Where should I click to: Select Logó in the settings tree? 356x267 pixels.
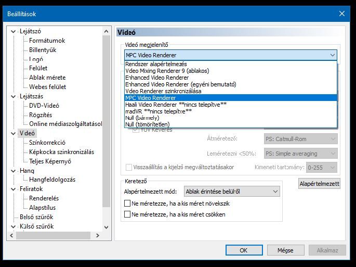36,59
